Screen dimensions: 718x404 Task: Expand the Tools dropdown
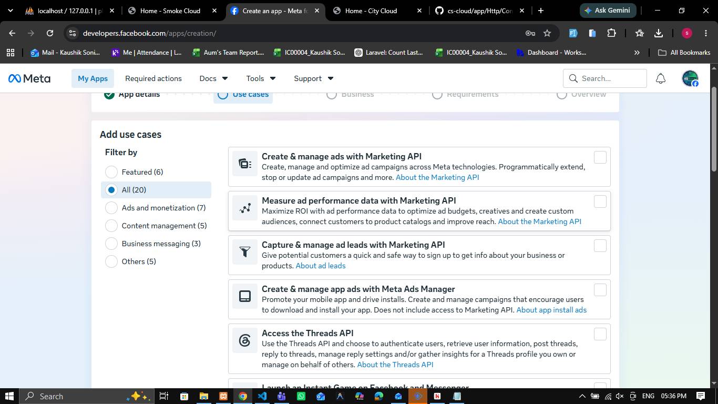tap(261, 78)
